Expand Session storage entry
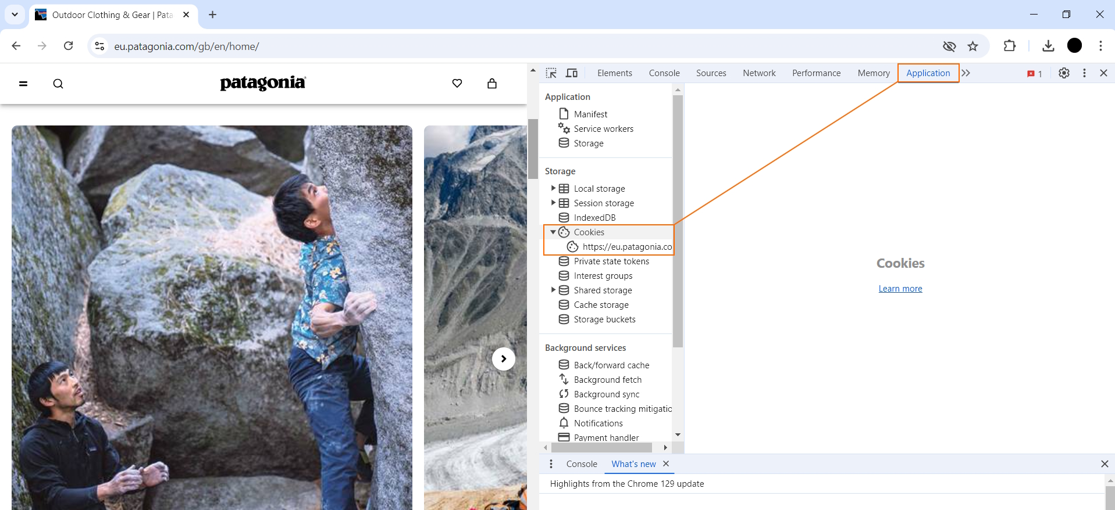1115x510 pixels. tap(553, 203)
